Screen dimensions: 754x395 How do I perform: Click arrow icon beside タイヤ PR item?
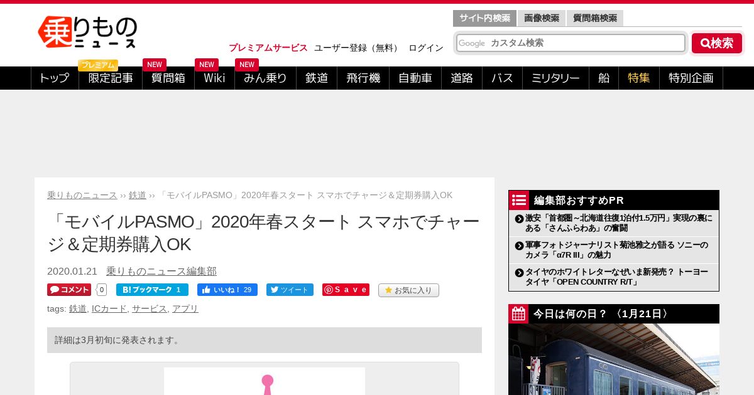(519, 273)
